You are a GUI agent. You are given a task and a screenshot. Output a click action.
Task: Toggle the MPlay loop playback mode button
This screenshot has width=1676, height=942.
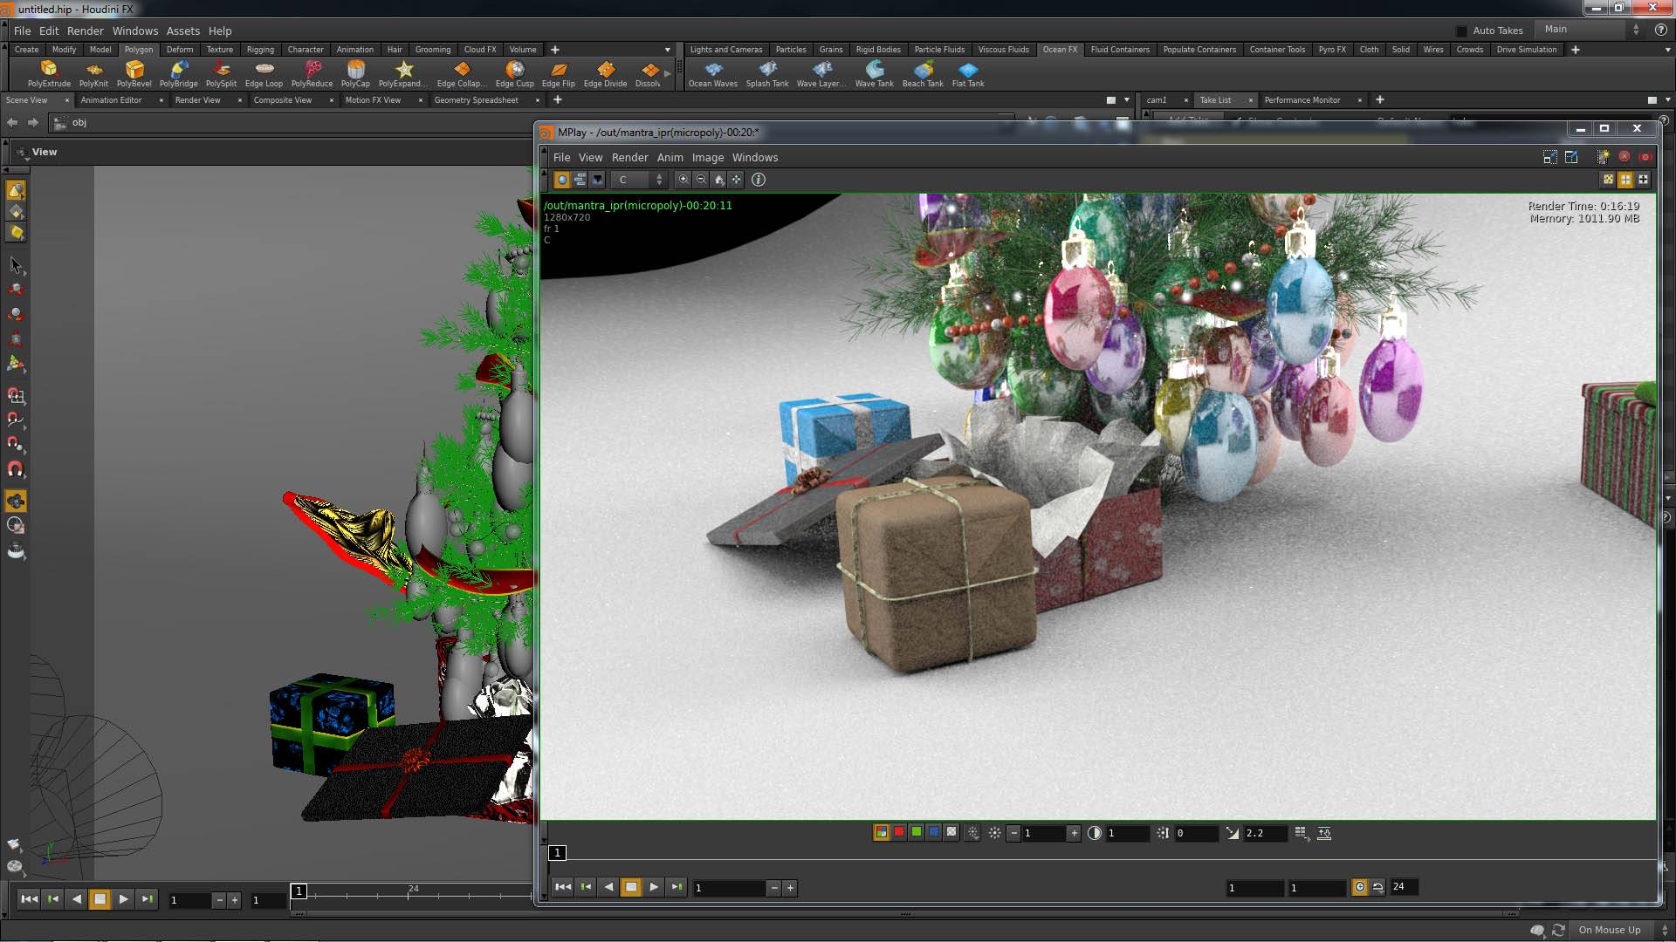(1377, 887)
